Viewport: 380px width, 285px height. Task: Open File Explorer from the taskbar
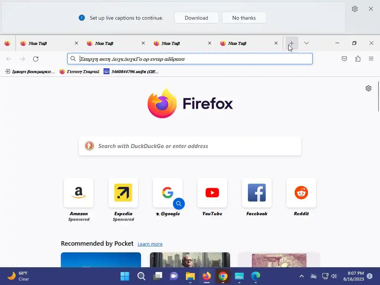click(190, 276)
